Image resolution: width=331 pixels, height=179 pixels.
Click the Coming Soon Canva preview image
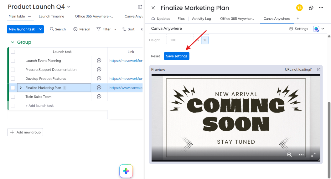pos(236,118)
